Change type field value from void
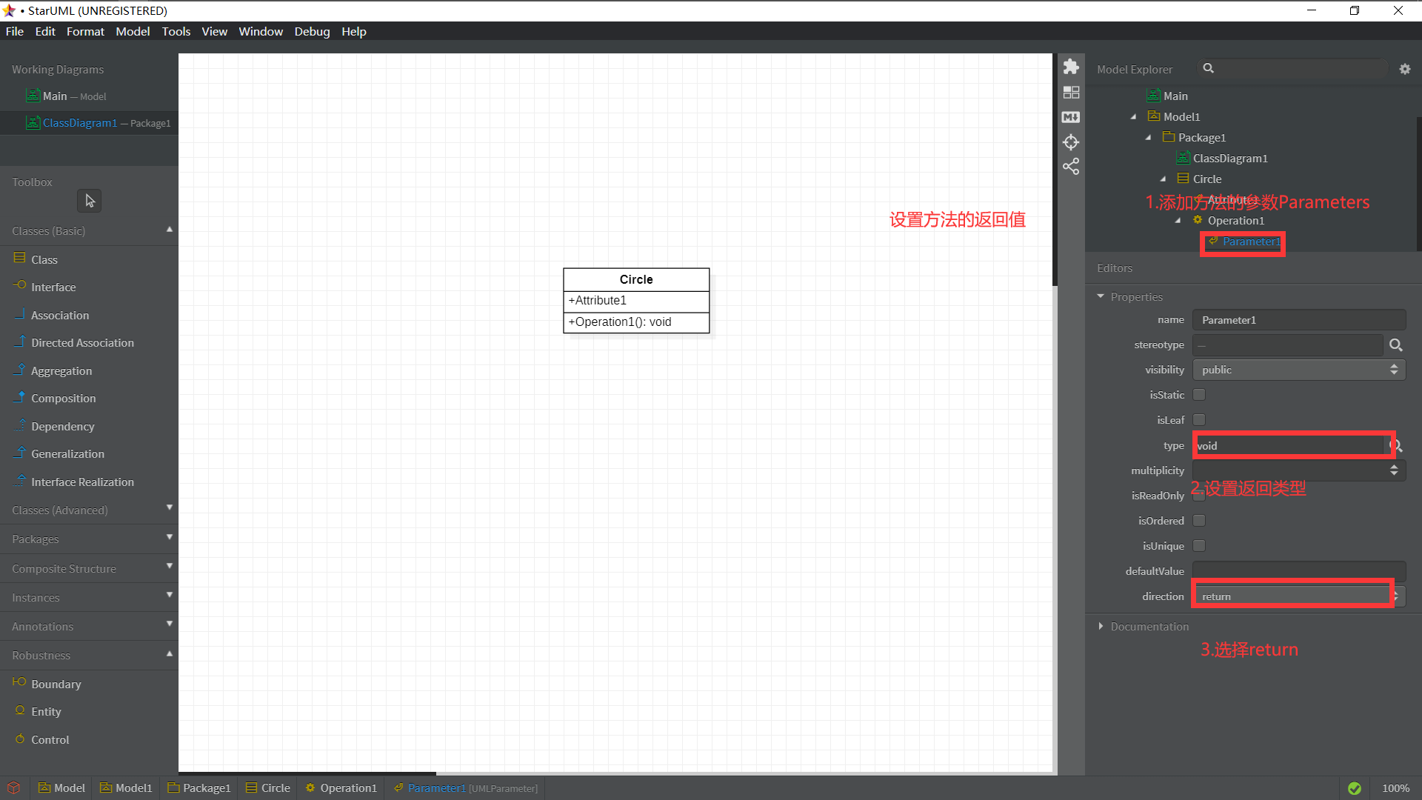Viewport: 1422px width, 800px height. coord(1289,444)
